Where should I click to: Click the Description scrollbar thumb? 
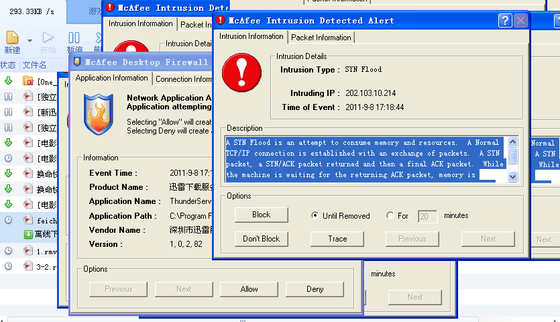[512, 156]
